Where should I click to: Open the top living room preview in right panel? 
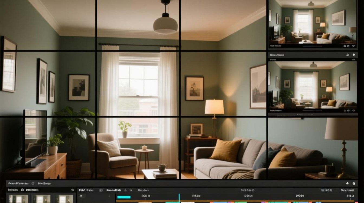(313, 21)
